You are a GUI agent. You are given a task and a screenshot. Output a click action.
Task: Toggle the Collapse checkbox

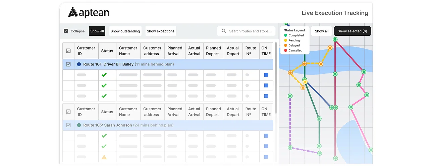click(x=66, y=31)
